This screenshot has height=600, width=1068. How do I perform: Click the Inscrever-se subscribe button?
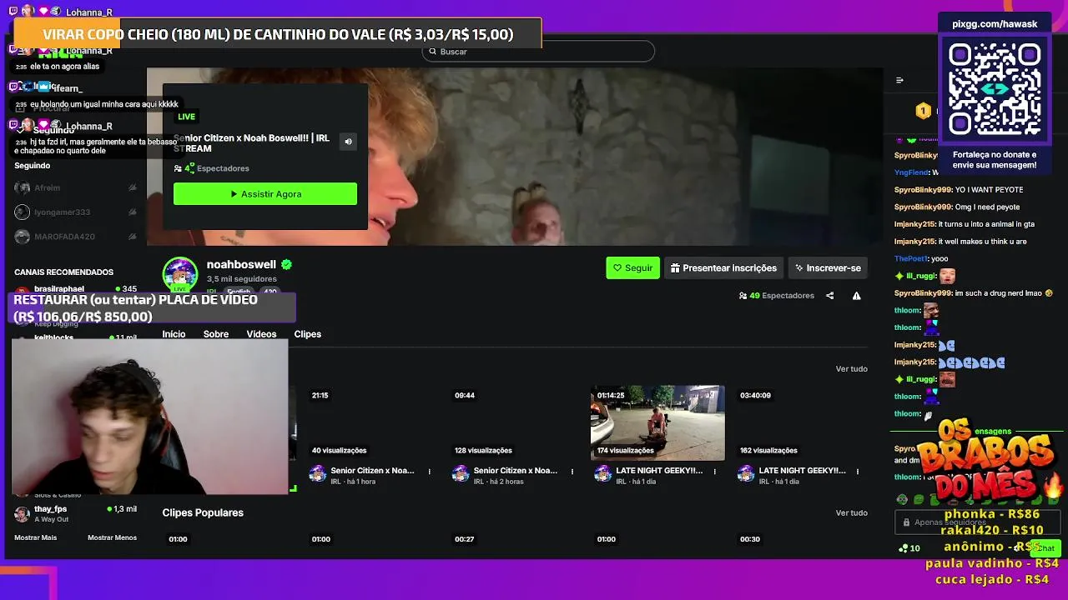click(828, 268)
